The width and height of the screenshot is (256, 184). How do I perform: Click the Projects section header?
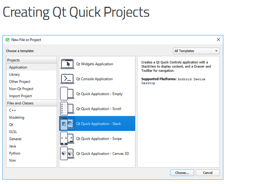click(x=32, y=60)
